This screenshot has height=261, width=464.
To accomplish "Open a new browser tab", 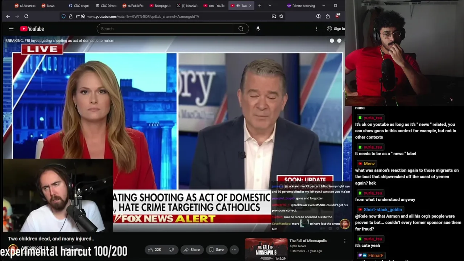I will pyautogui.click(x=260, y=6).
